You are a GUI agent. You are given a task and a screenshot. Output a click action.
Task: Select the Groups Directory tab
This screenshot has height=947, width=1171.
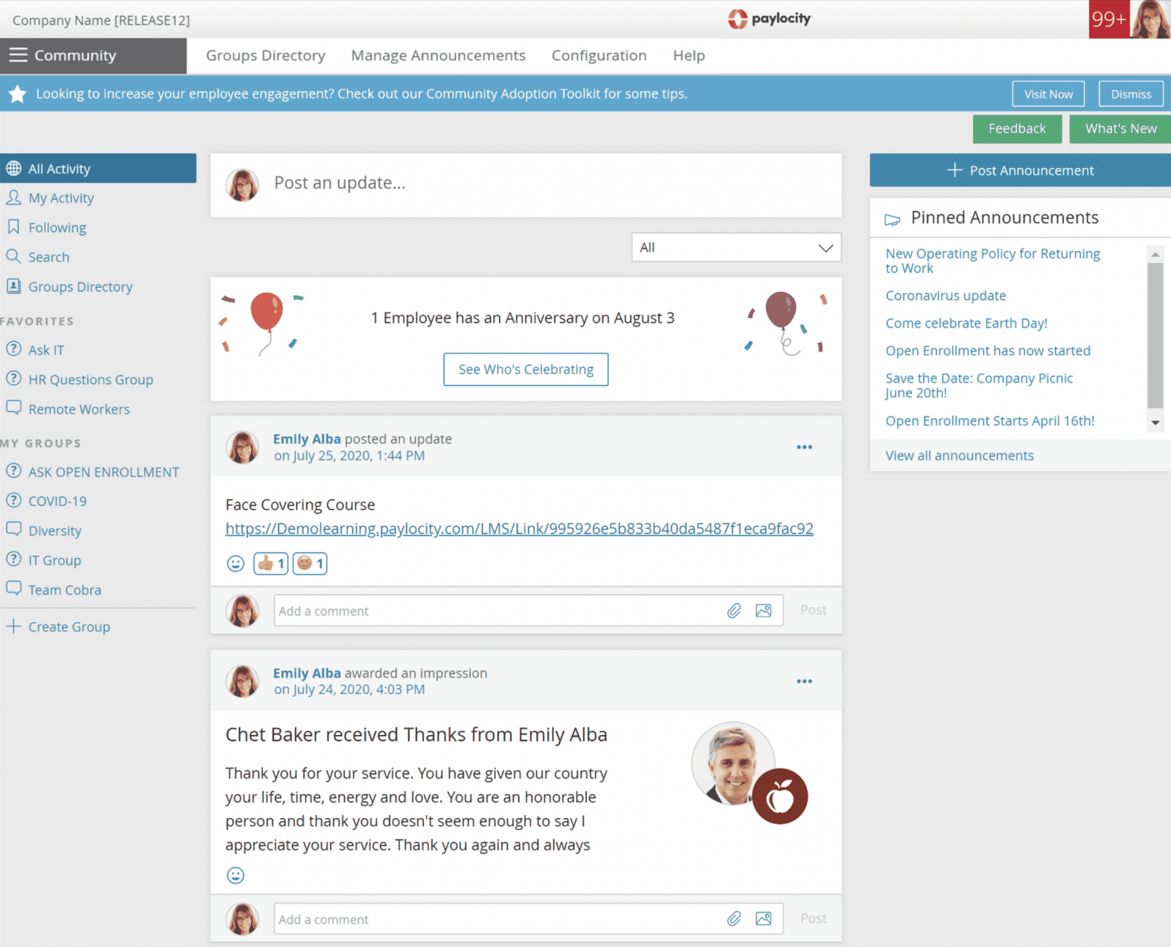point(266,55)
